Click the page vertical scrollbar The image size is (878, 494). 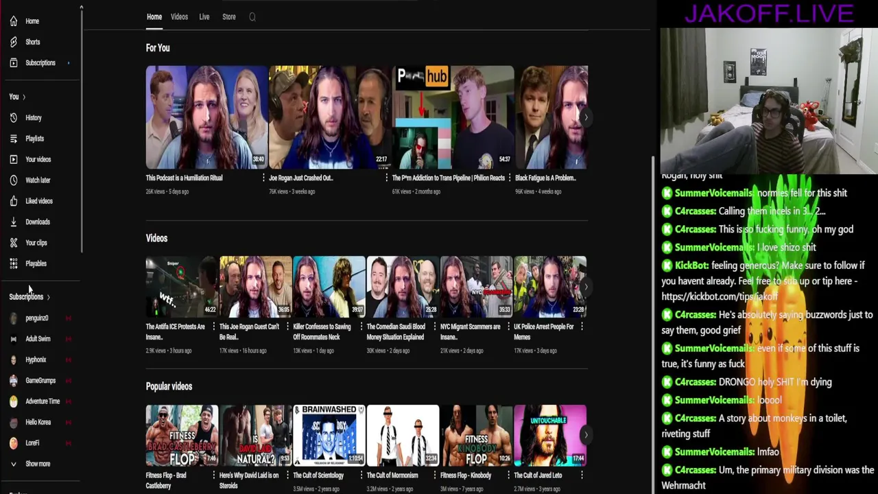tap(653, 322)
